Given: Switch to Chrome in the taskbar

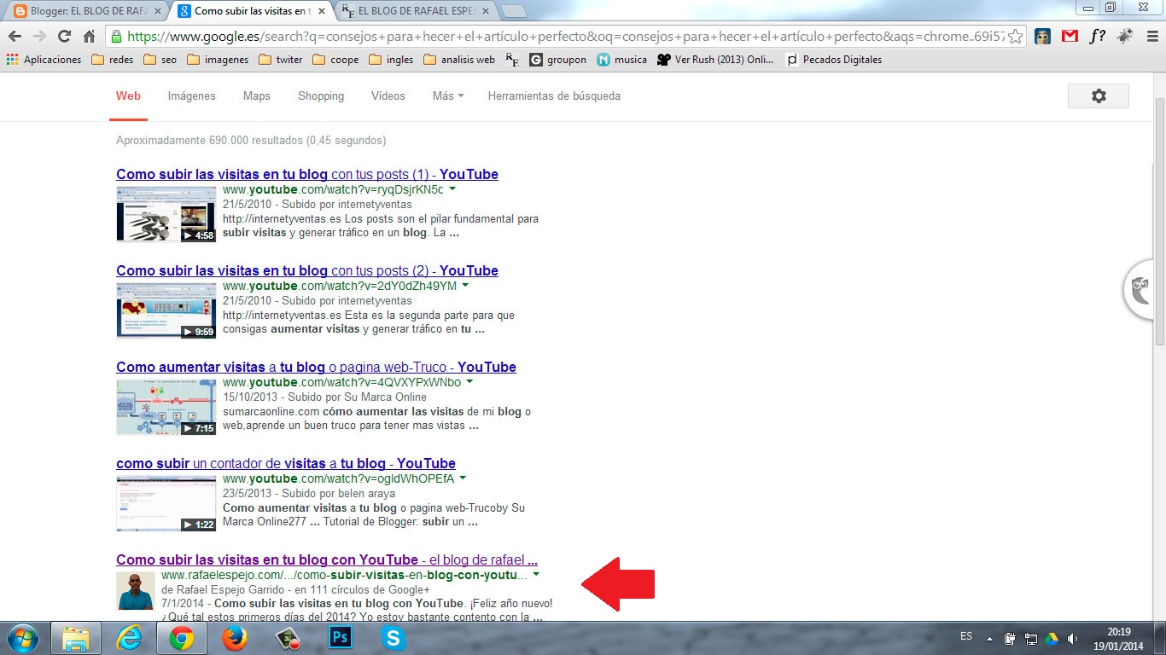Looking at the screenshot, I should click(181, 638).
